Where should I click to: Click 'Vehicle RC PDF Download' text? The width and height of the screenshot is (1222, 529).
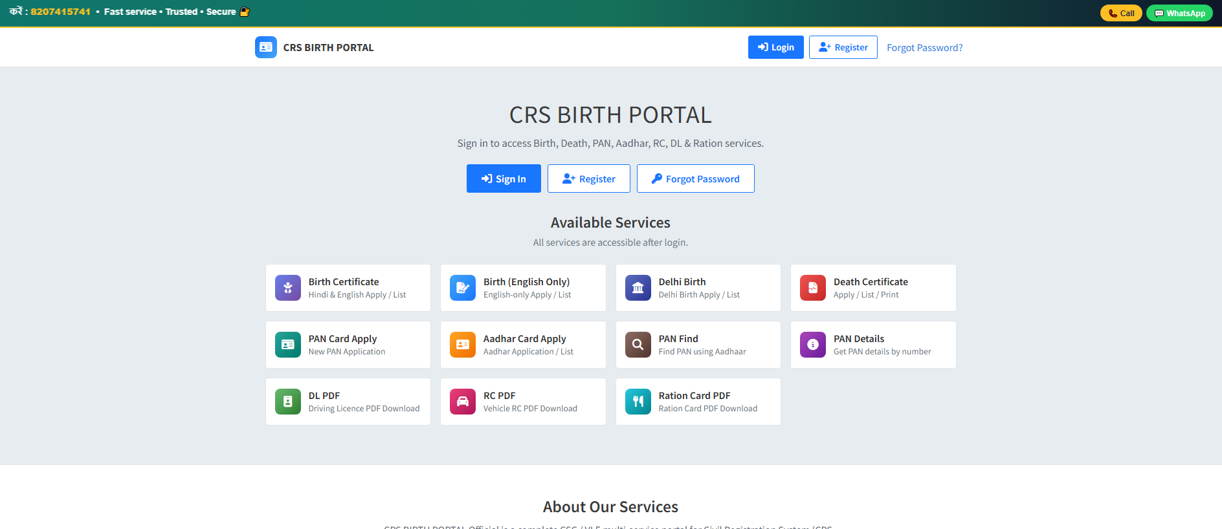point(530,409)
